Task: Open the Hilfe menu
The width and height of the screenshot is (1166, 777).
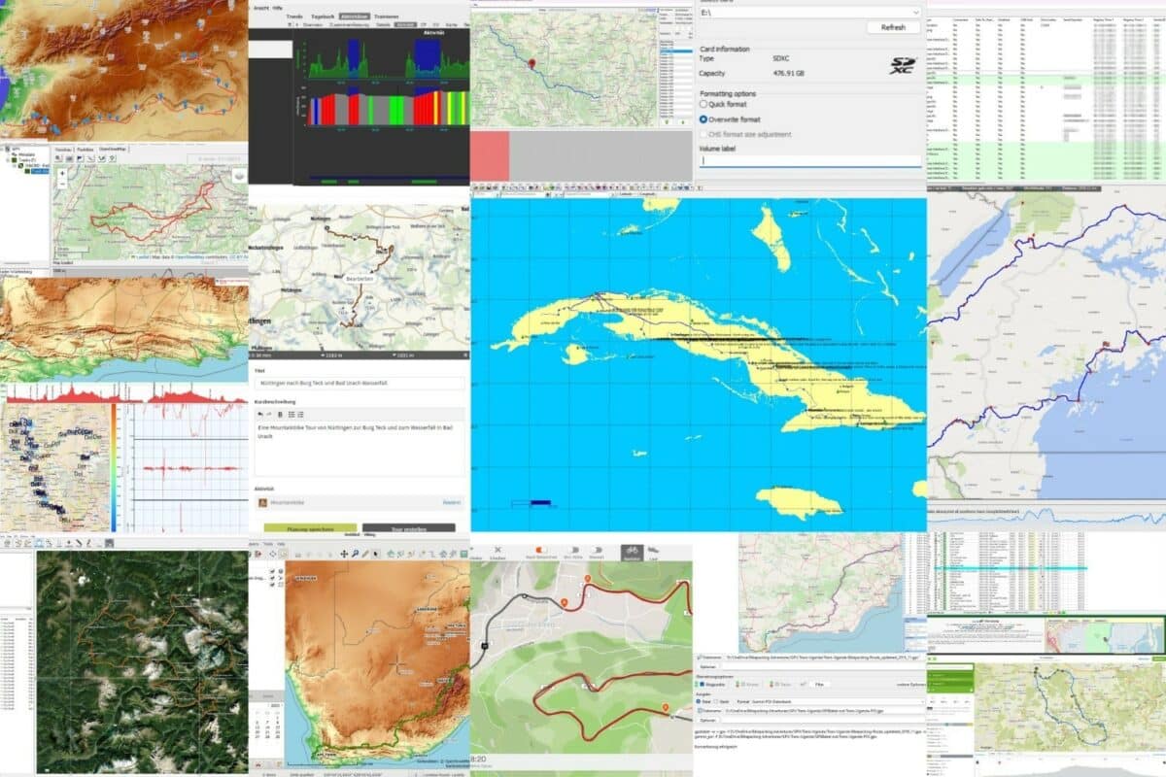Action: [x=278, y=8]
